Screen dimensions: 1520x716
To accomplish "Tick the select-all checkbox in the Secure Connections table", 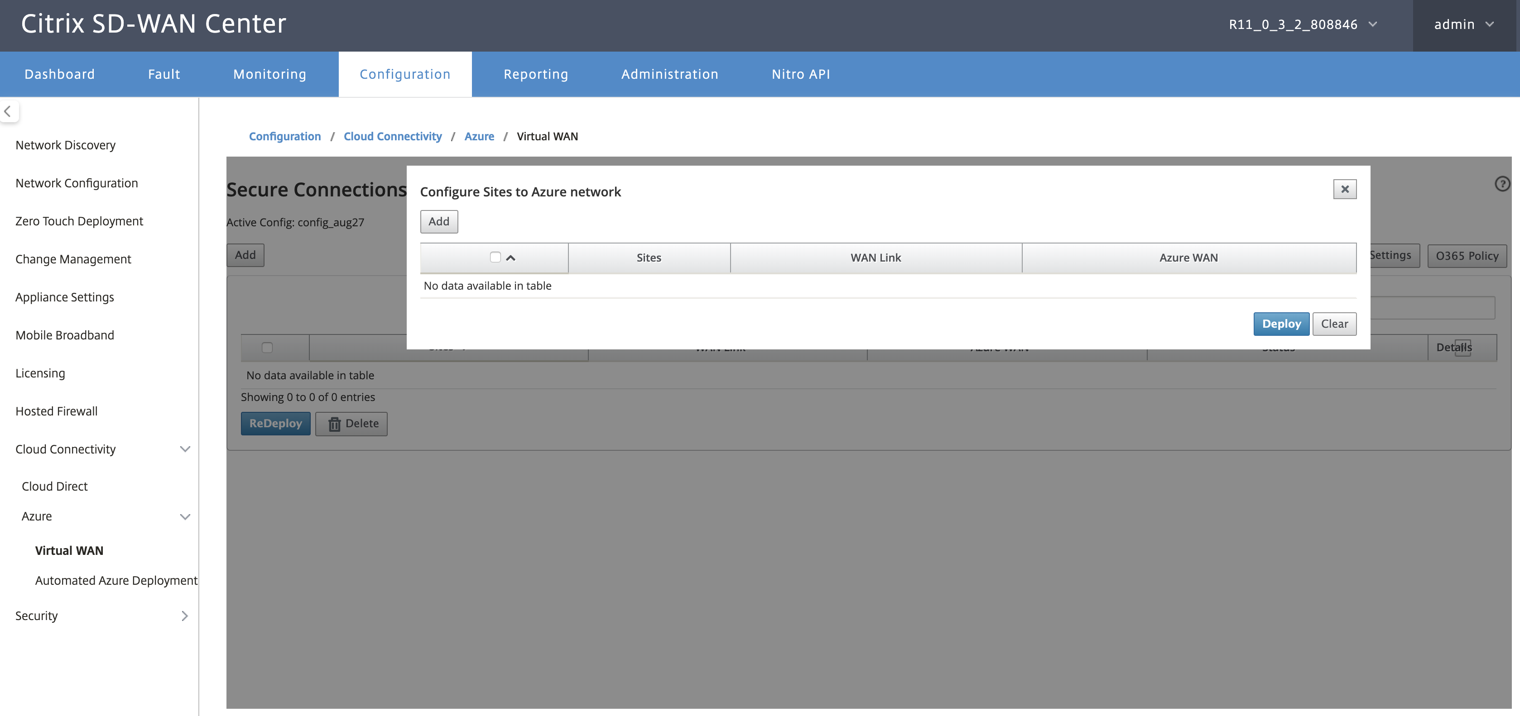I will tap(267, 348).
